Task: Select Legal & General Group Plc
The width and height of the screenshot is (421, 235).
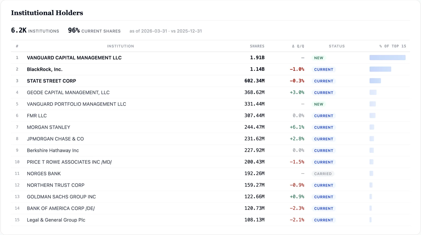Action: pyautogui.click(x=56, y=220)
